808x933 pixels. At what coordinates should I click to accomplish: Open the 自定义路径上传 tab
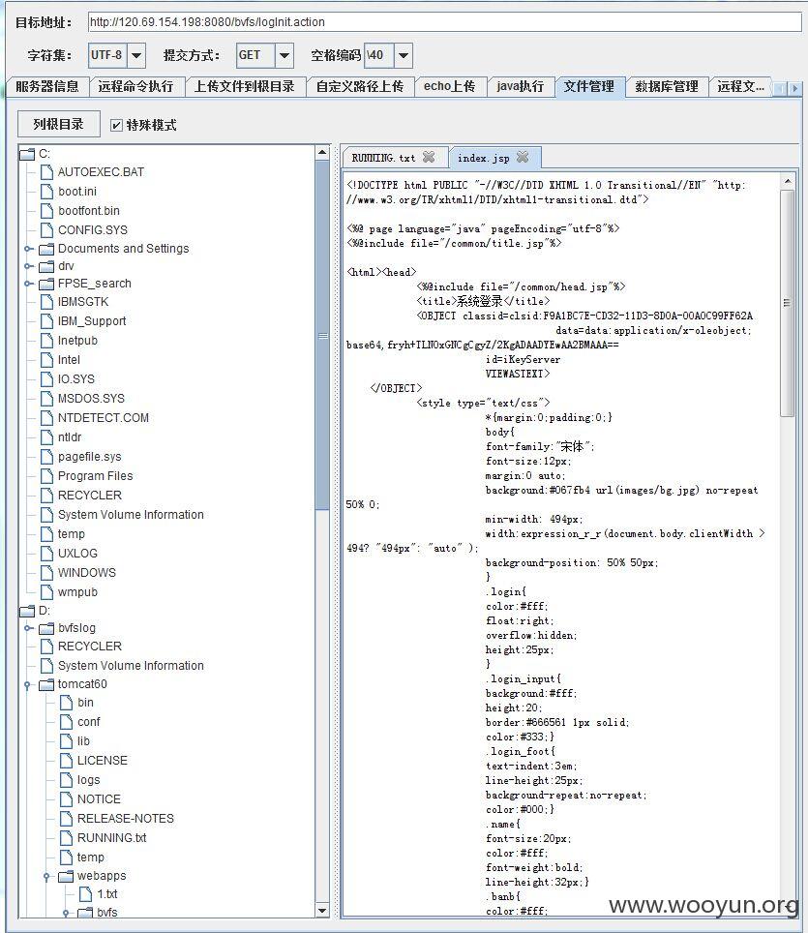(x=359, y=87)
